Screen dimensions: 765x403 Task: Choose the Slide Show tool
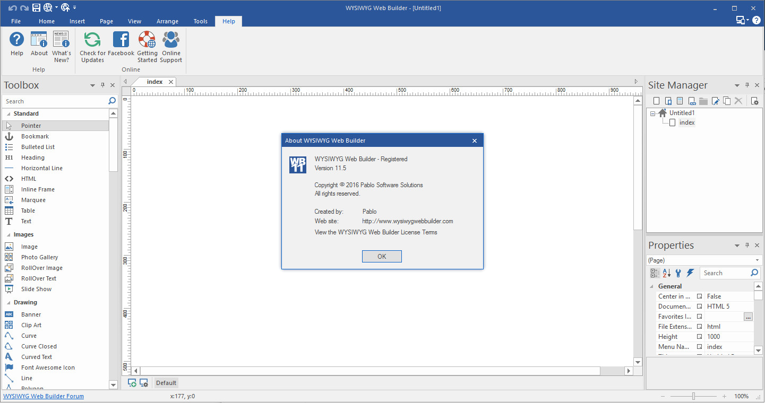click(x=55, y=289)
